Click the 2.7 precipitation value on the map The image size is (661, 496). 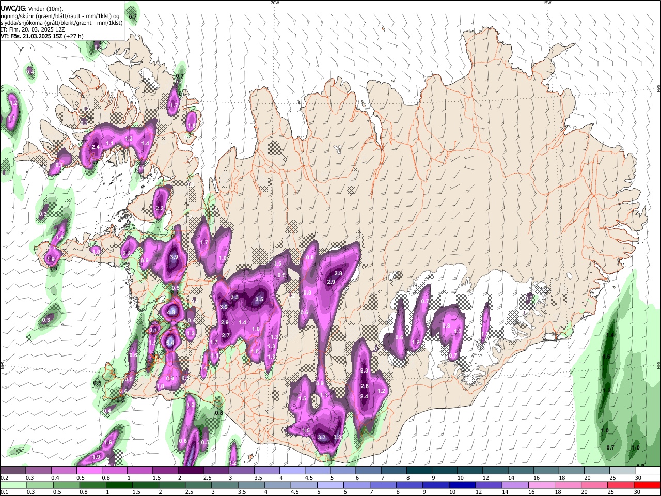pos(225,335)
